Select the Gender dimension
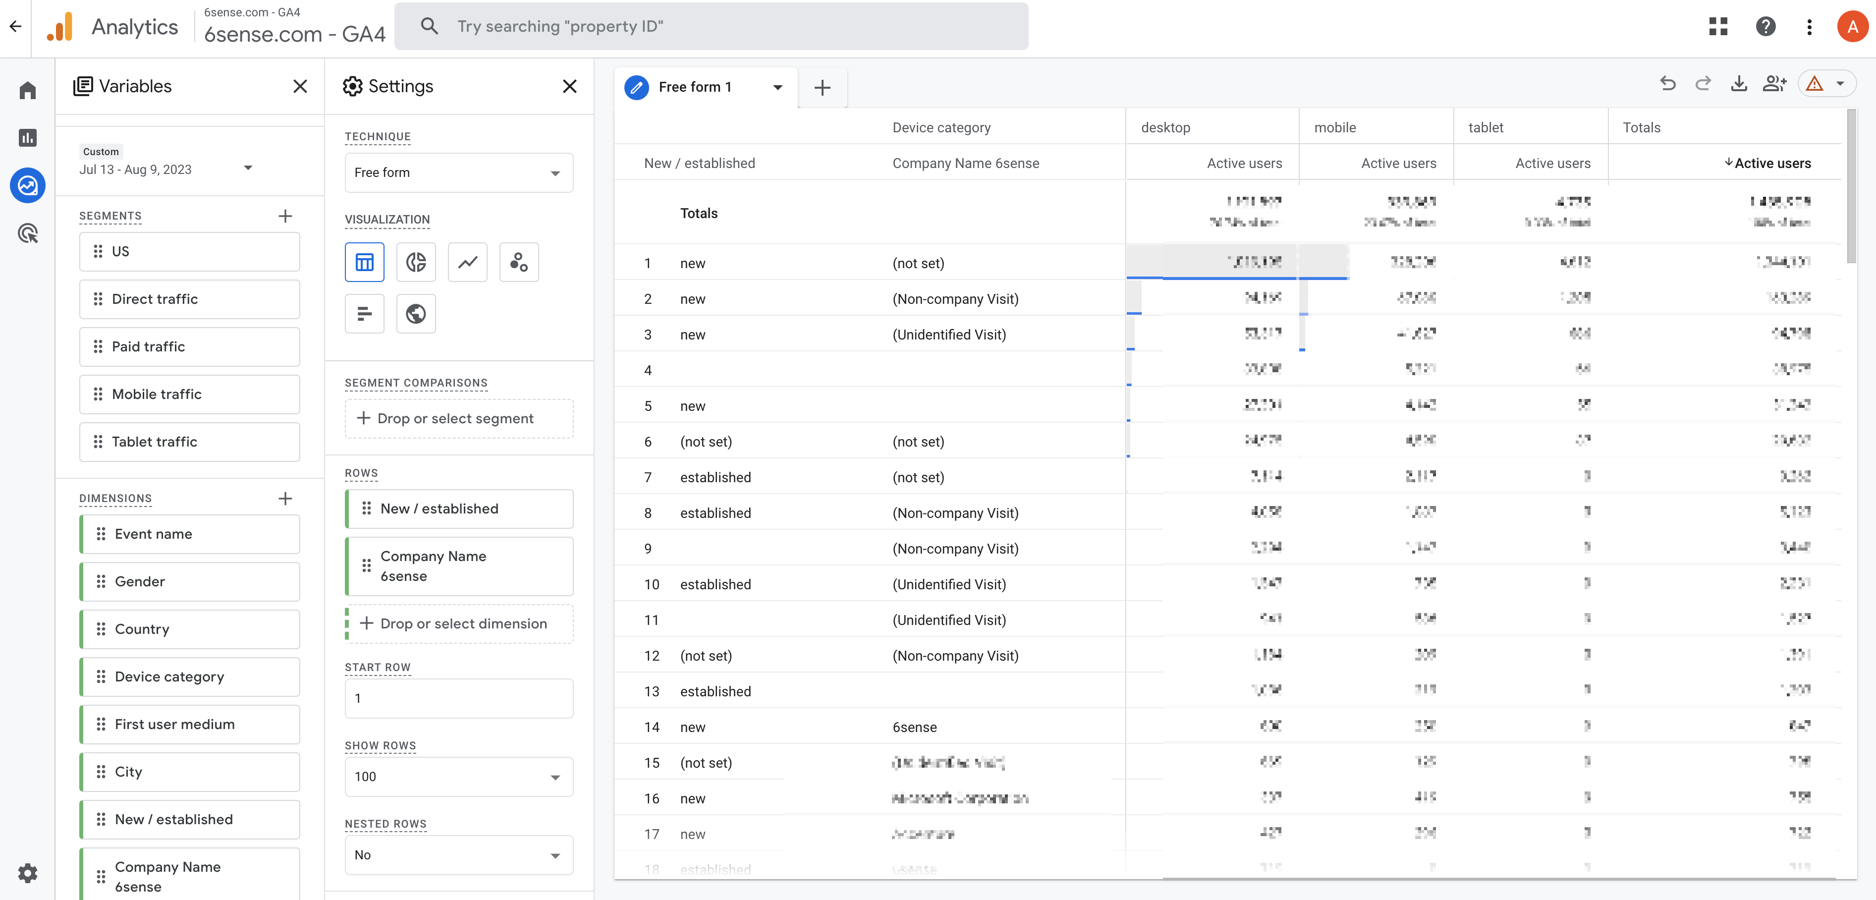Viewport: 1876px width, 900px height. point(189,582)
